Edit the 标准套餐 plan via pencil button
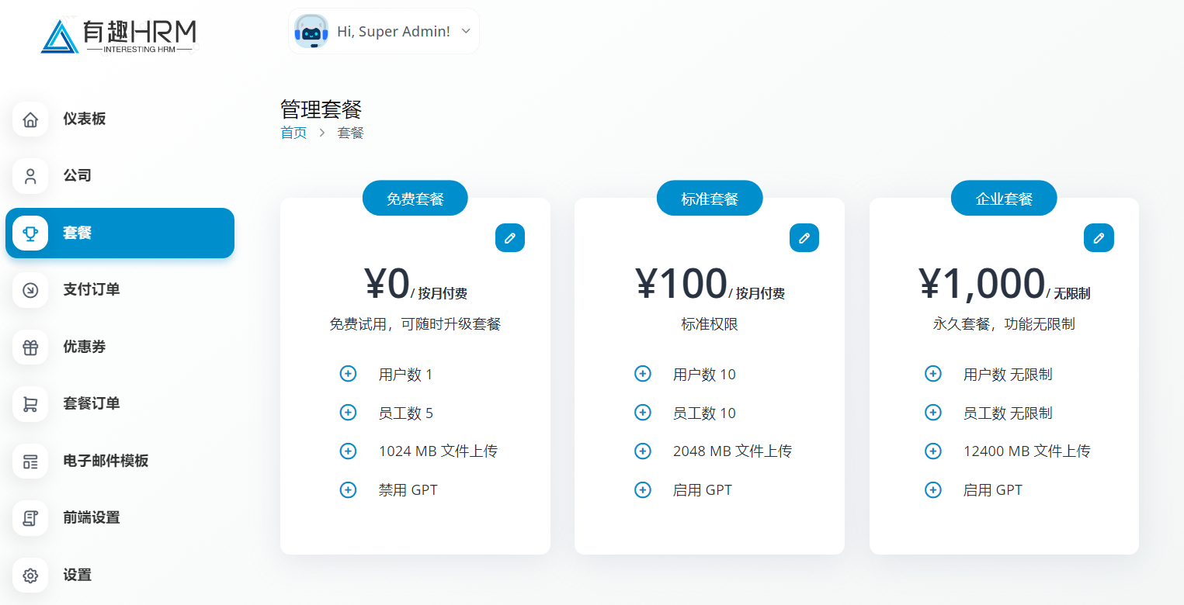This screenshot has height=605, width=1184. pyautogui.click(x=804, y=238)
